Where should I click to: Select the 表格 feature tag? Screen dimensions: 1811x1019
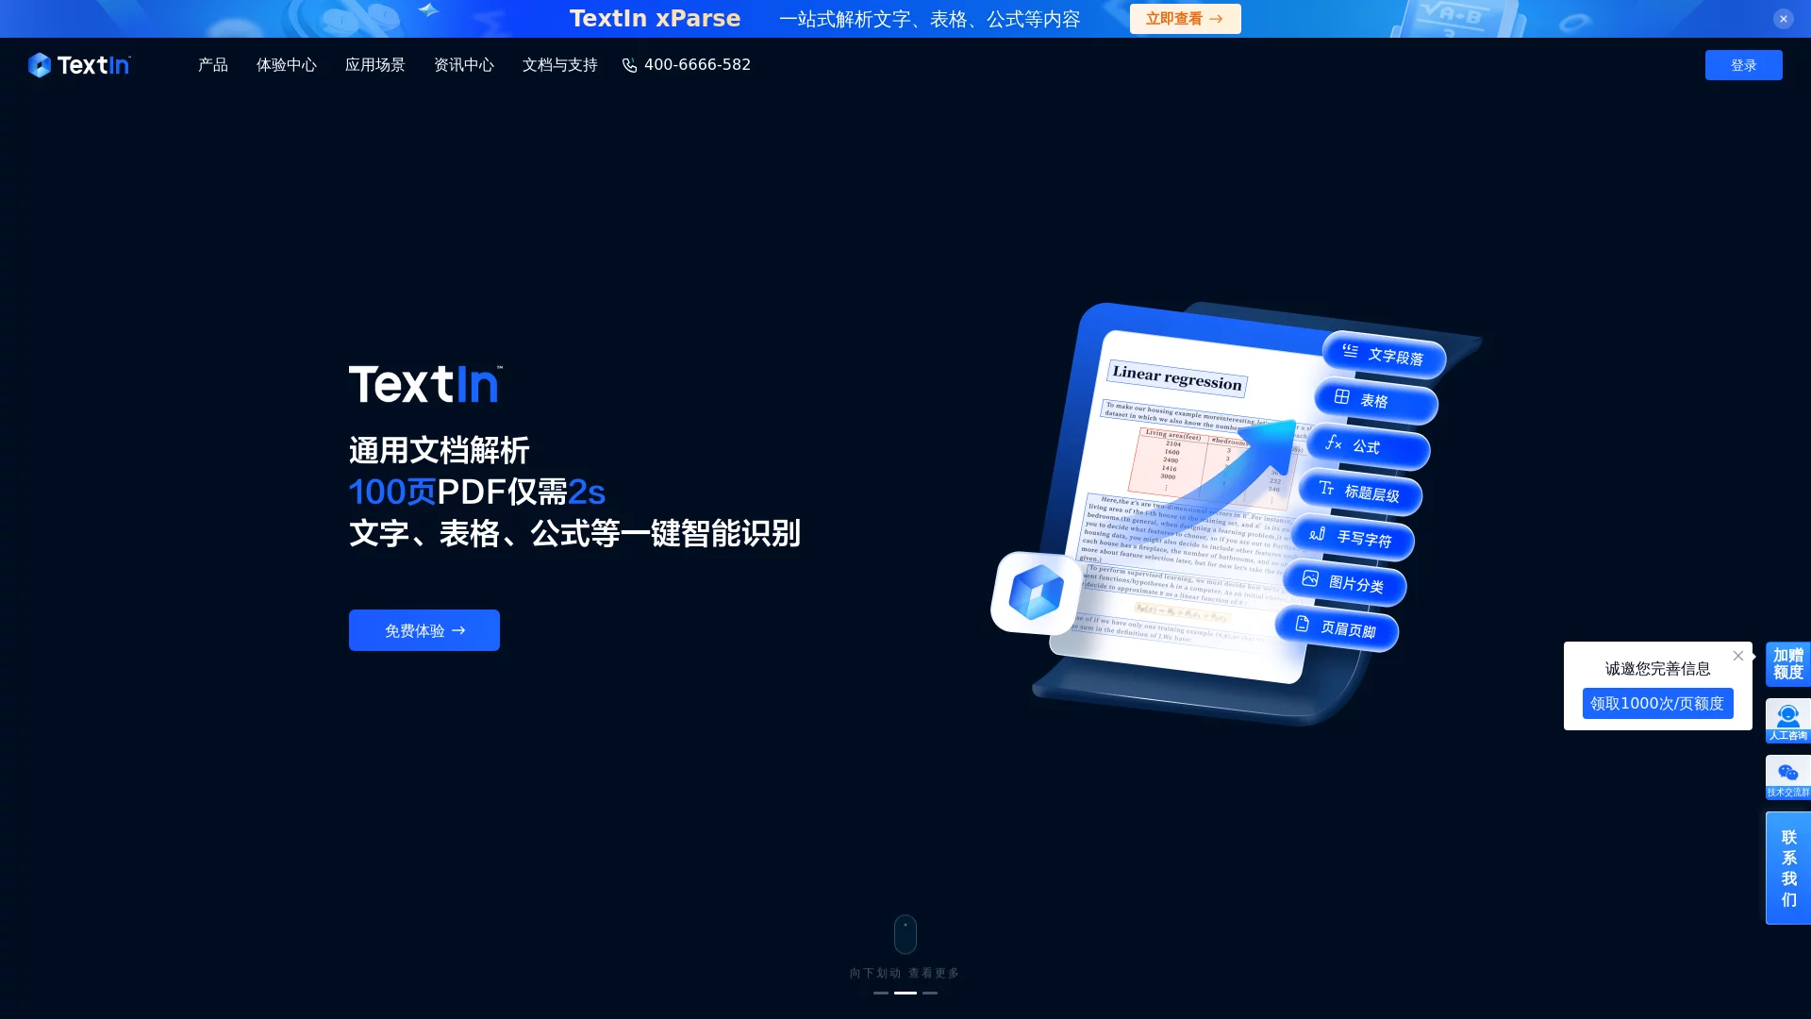[x=1374, y=401]
